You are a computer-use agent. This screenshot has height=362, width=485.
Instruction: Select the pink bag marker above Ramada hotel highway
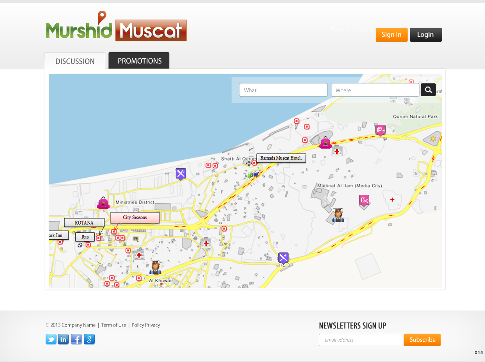[x=326, y=143]
